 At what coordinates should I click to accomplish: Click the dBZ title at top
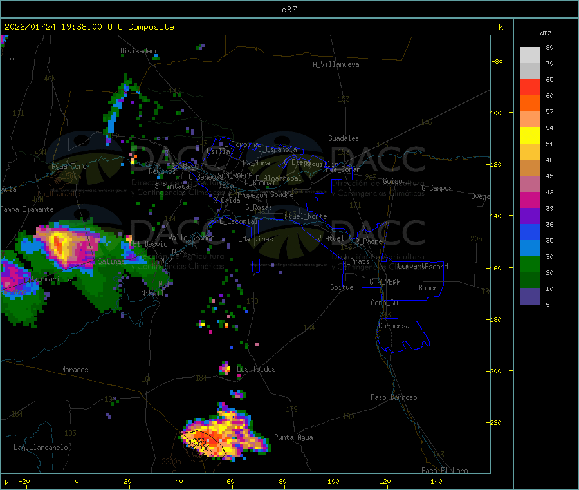(289, 10)
